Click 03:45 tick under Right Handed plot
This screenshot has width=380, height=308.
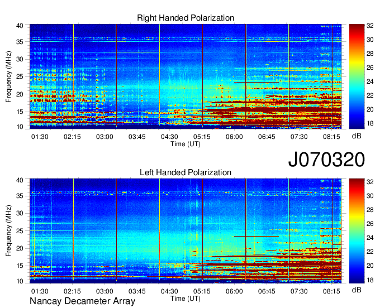pyautogui.click(x=137, y=137)
